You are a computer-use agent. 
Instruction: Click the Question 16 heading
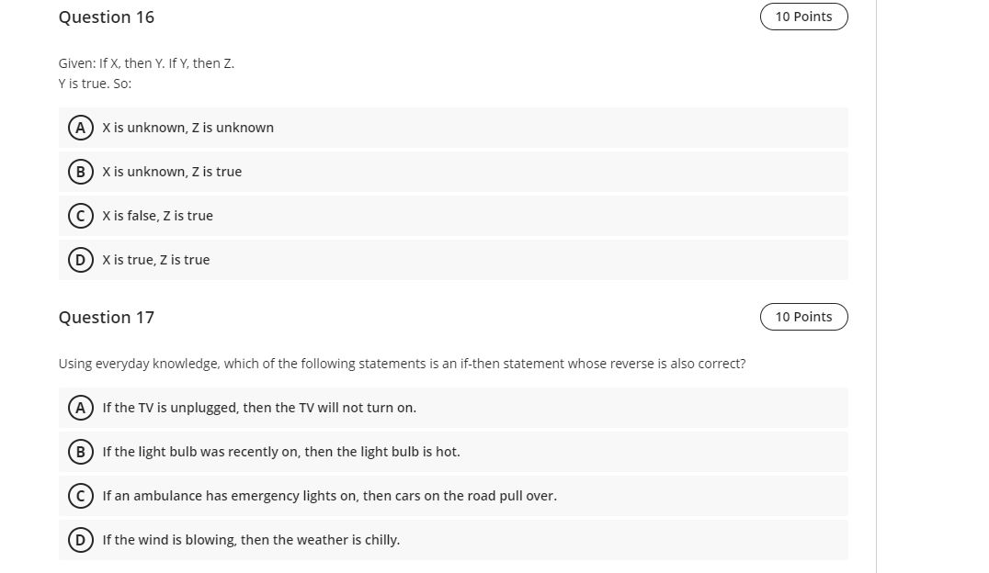[x=106, y=17]
